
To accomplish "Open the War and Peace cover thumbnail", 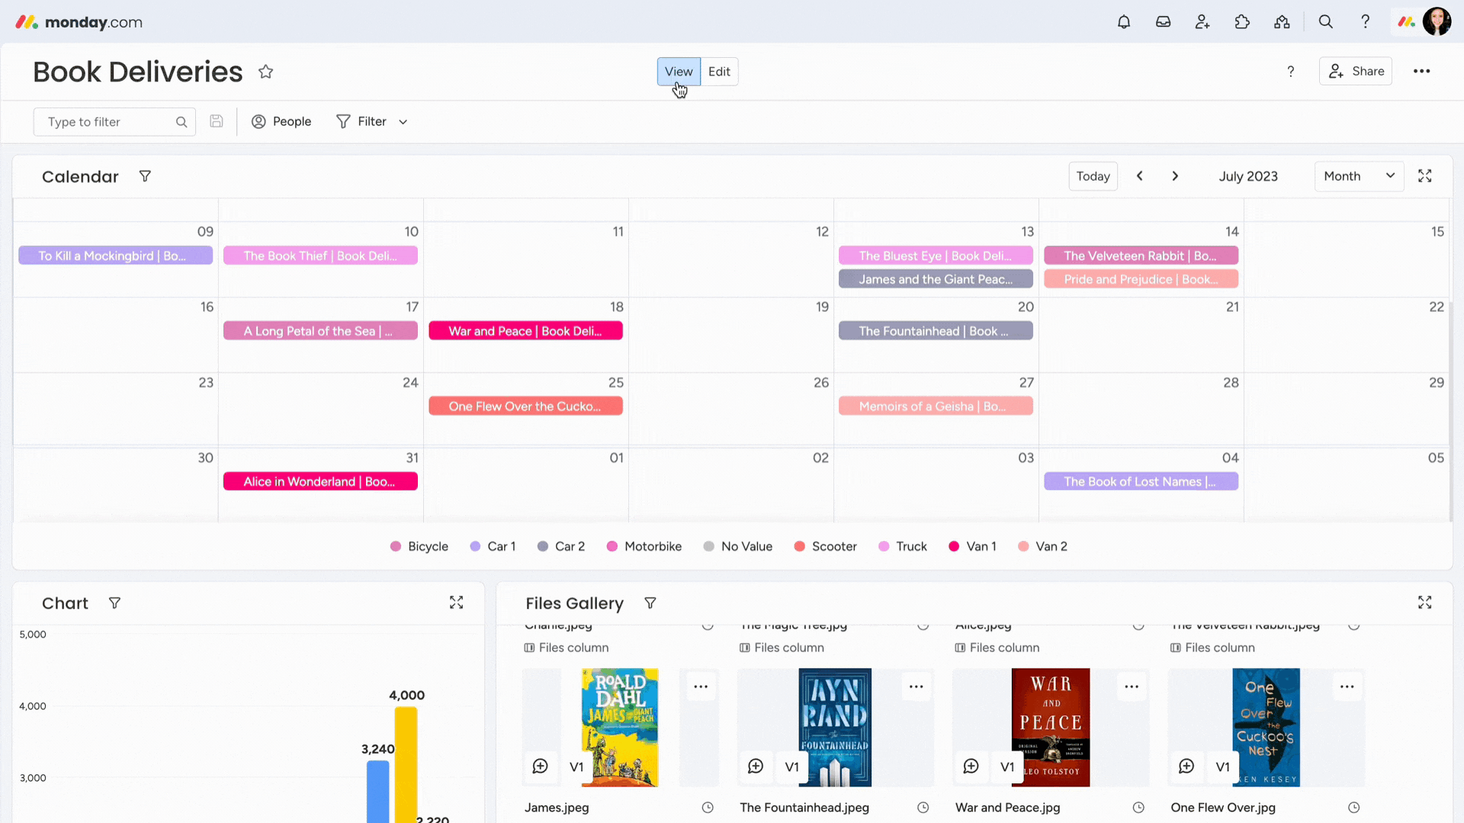I will 1051,727.
